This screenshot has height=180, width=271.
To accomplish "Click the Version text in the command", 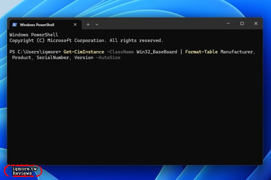I will [x=84, y=57].
